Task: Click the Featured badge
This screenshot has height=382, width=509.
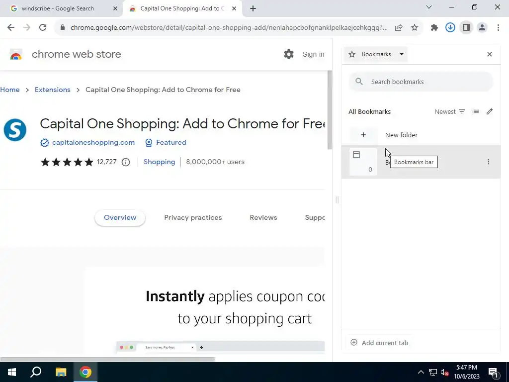Action: tap(166, 143)
